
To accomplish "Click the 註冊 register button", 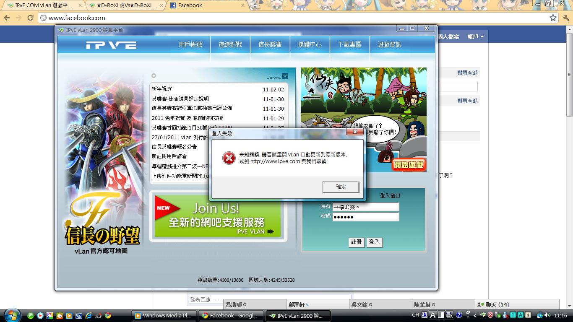I will (x=356, y=242).
